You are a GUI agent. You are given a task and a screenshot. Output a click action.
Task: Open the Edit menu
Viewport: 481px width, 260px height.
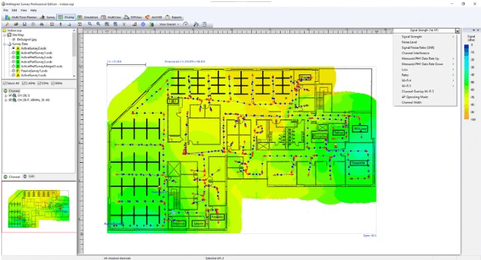[x=15, y=11]
